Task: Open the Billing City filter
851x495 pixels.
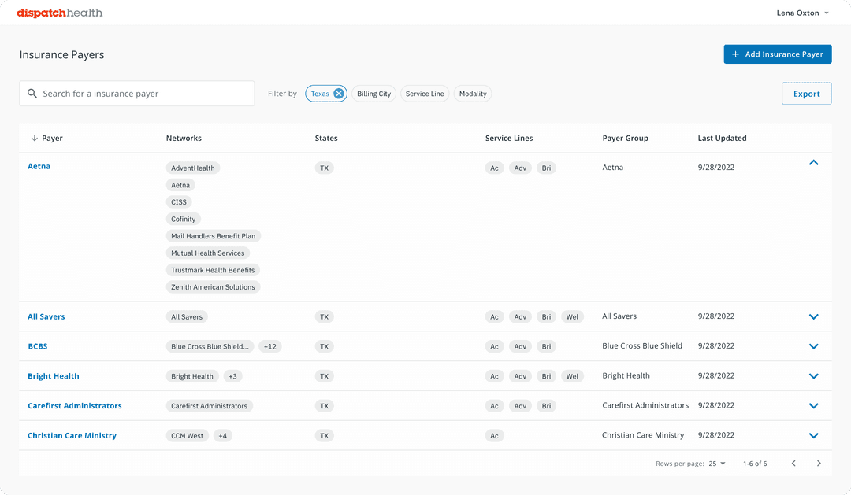Action: [x=374, y=94]
